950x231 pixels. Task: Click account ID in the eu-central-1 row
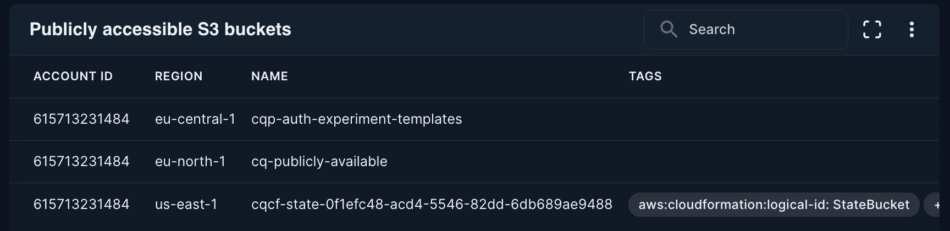point(81,119)
